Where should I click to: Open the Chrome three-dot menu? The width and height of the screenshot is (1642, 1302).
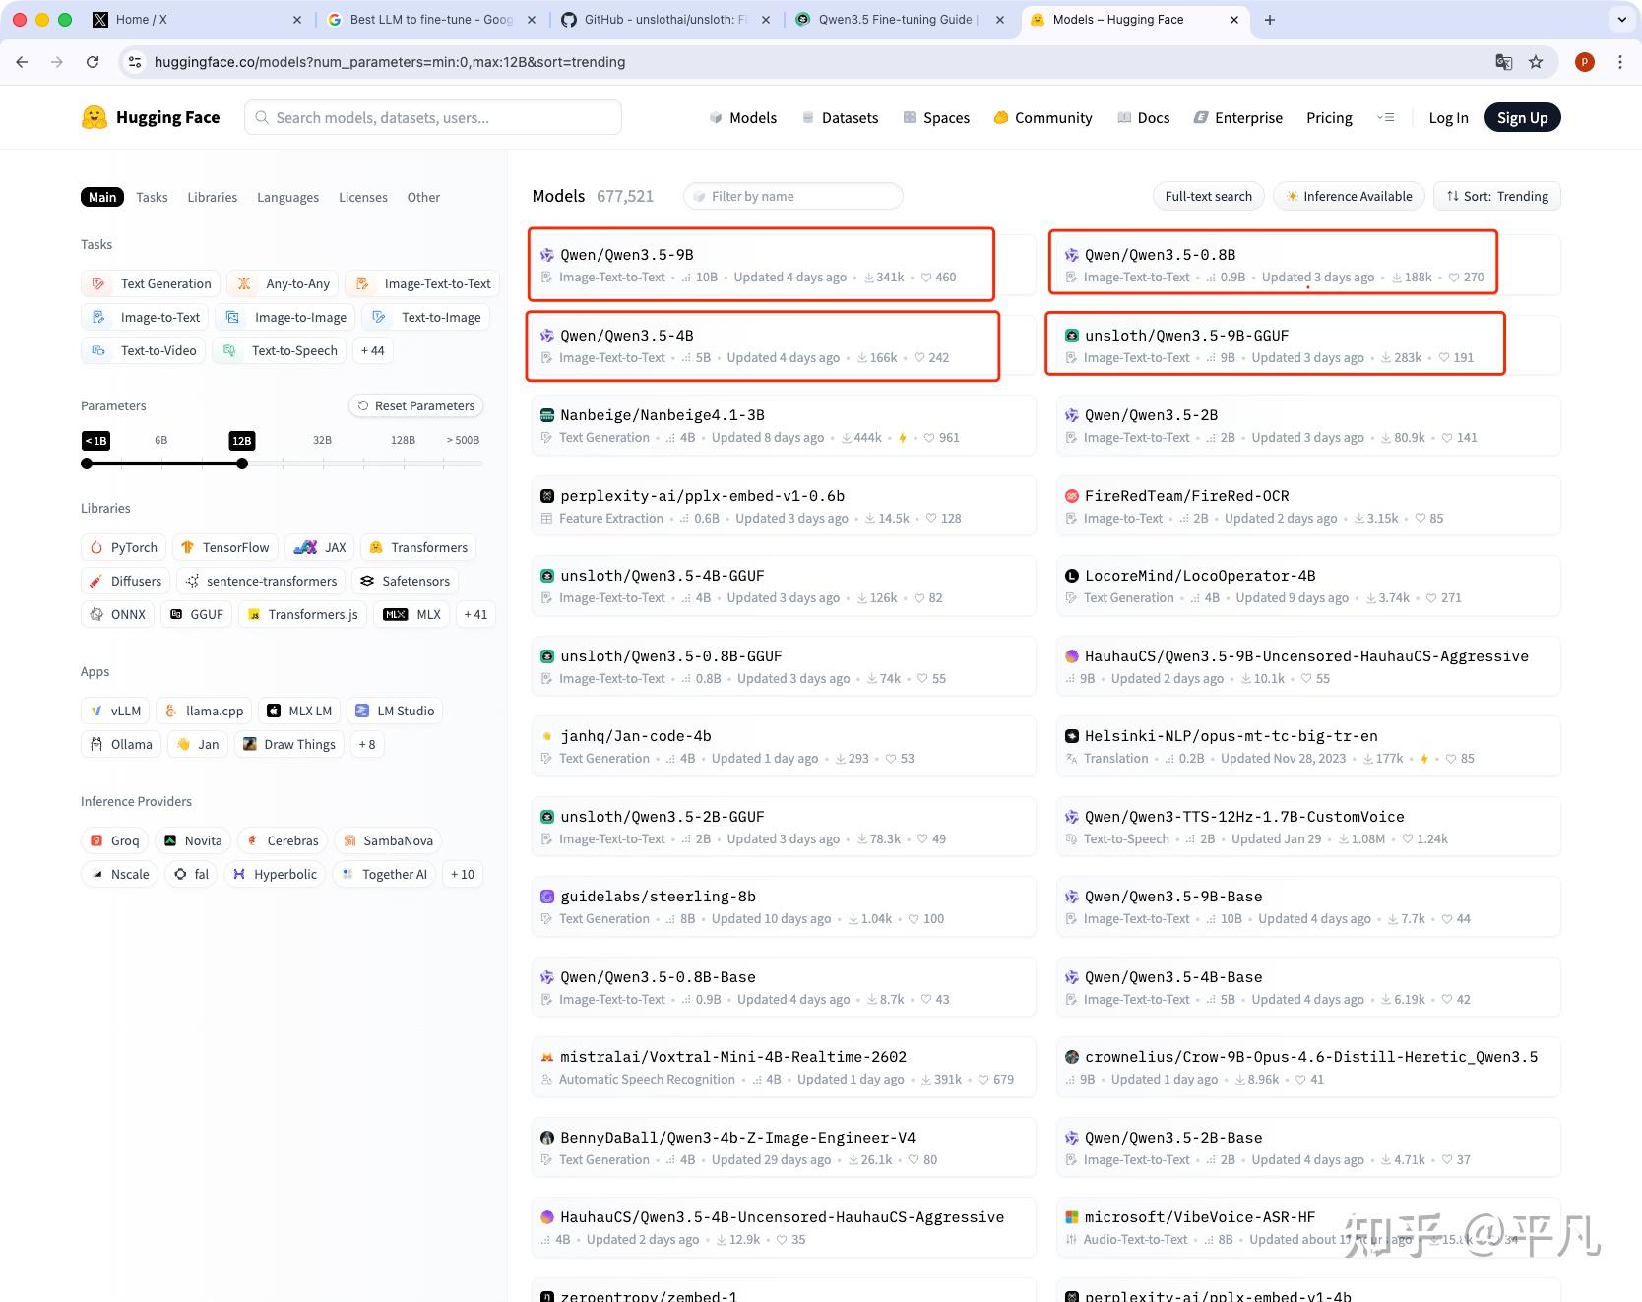pos(1620,62)
